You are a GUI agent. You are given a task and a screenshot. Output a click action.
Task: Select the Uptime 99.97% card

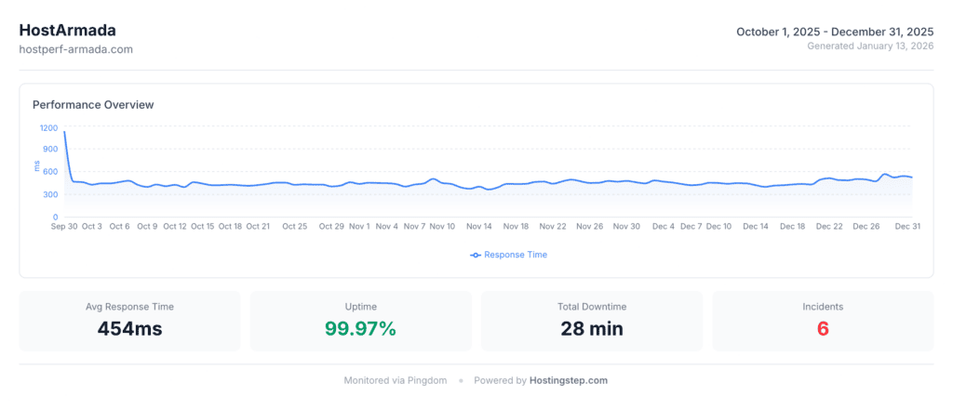[360, 321]
